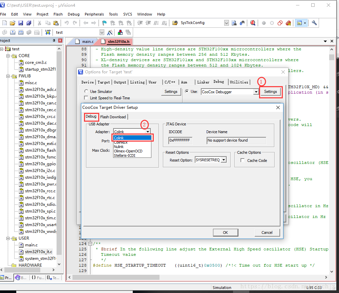The image size is (339, 293).
Task: Switch to the Utilities tab in Options
Action: click(239, 82)
